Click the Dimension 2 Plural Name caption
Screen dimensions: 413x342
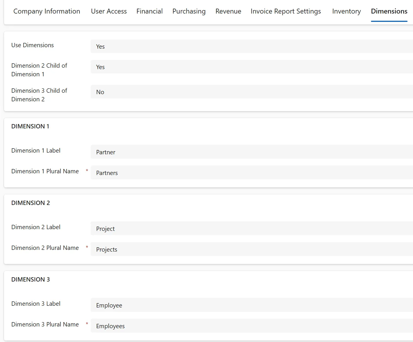45,248
